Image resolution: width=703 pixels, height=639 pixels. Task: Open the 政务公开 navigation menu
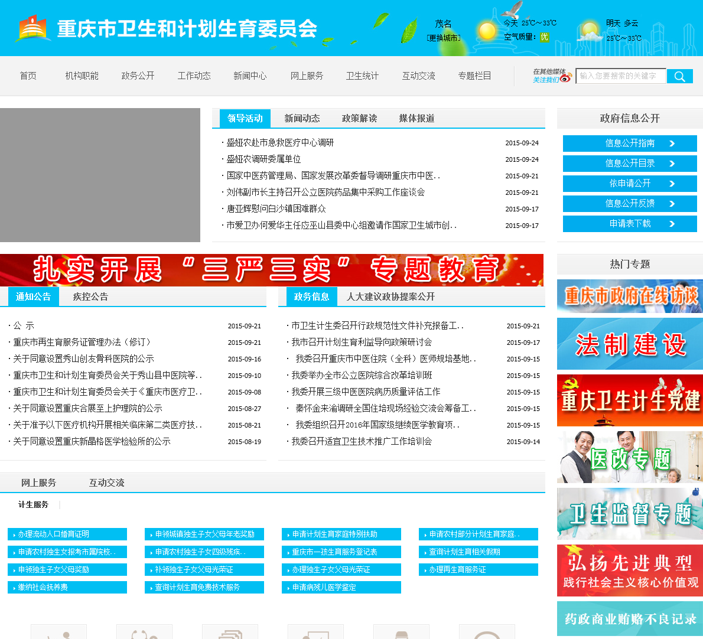[138, 76]
